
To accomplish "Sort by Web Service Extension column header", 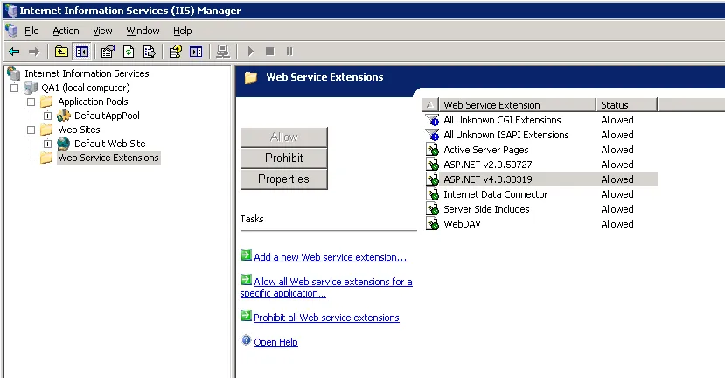I will pos(517,105).
